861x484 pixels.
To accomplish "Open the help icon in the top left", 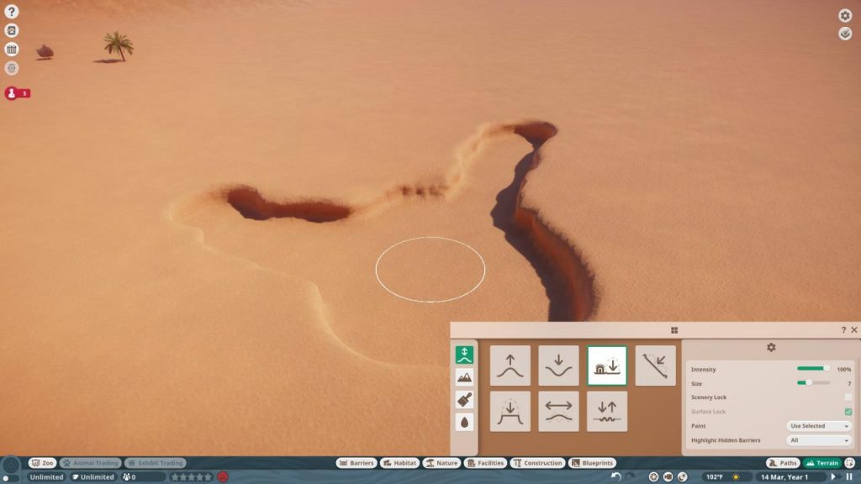I will point(10,12).
